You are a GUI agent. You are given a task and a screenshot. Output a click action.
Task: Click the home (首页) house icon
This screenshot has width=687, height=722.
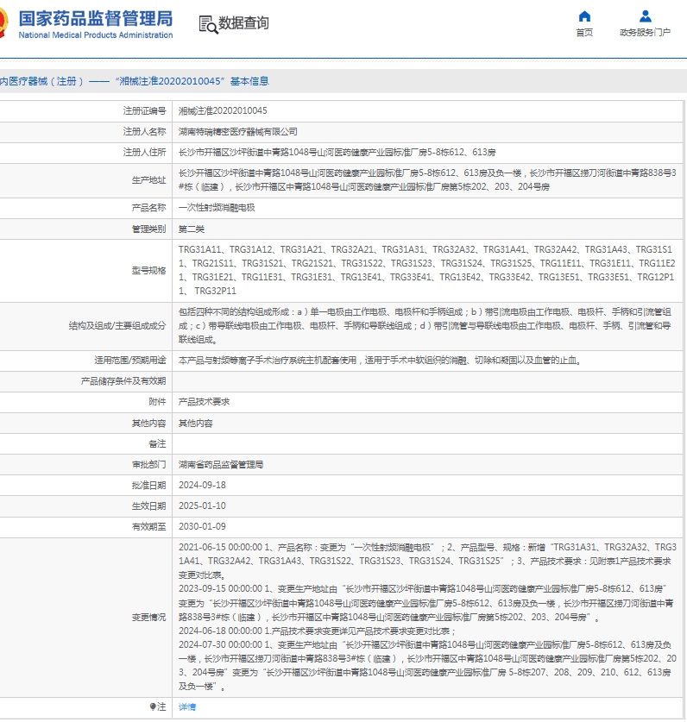point(584,16)
